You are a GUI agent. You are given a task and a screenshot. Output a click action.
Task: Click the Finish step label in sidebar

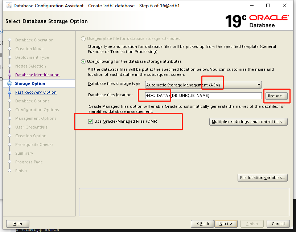[21, 171]
